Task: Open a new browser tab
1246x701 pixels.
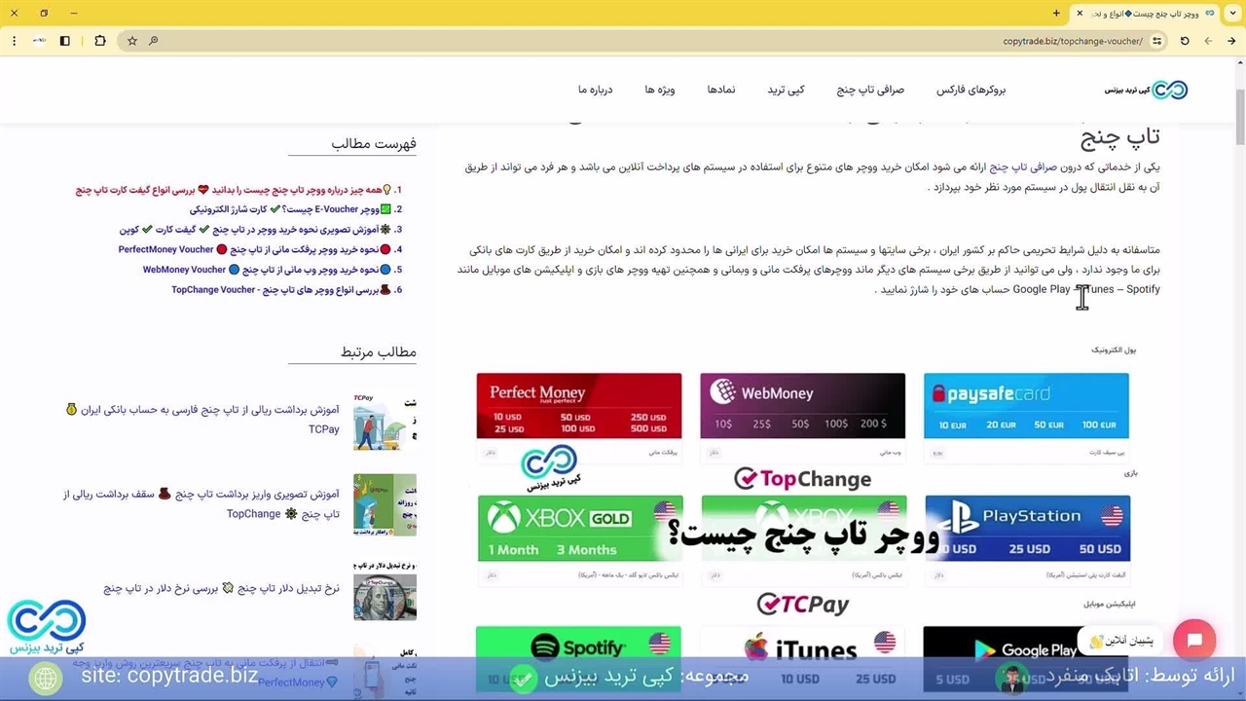Action: click(1056, 14)
